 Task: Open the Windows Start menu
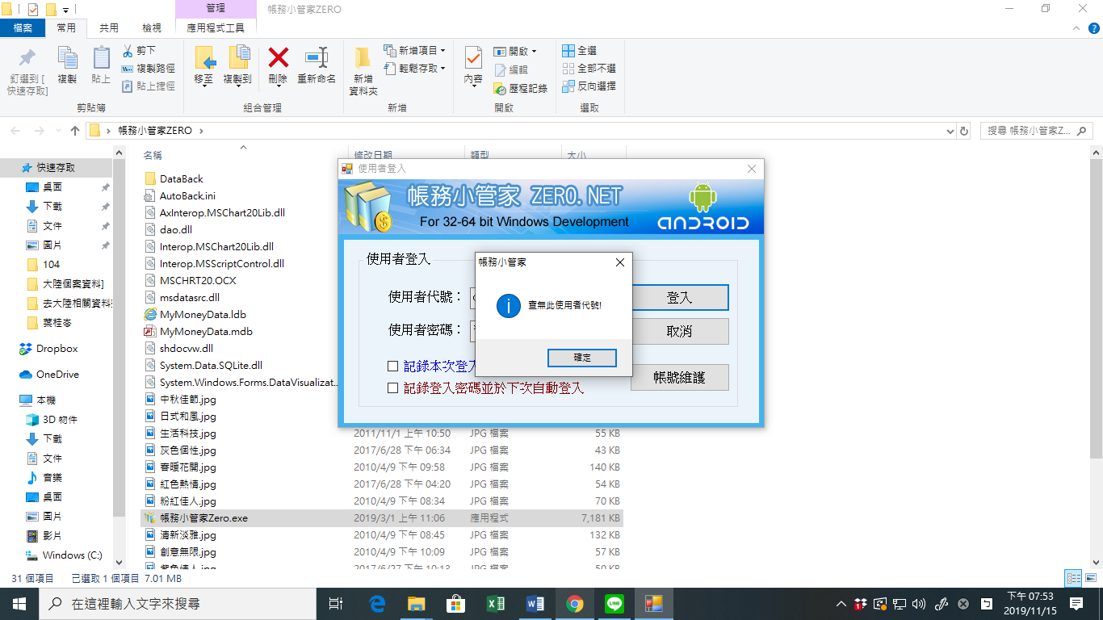19,604
